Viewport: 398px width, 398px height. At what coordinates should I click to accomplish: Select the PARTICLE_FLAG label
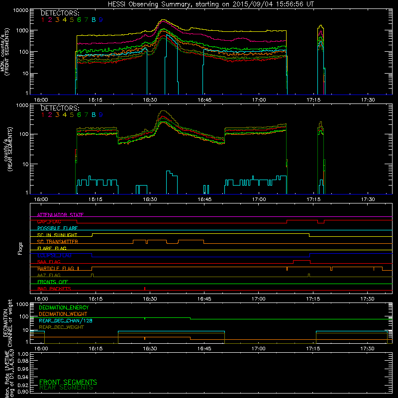click(56, 269)
